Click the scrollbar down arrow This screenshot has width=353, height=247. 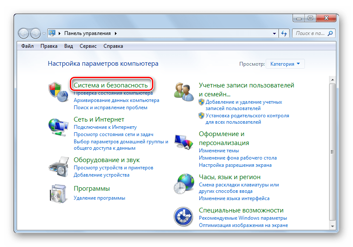tap(332, 226)
